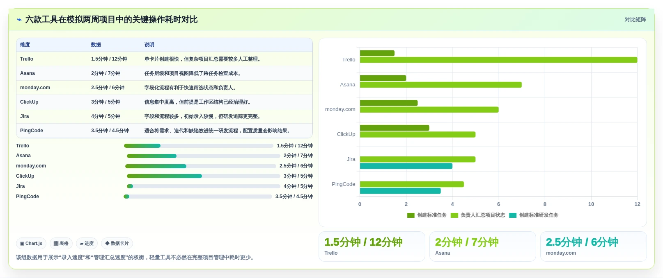Image resolution: width=663 pixels, height=278 pixels.
Task: Click the Asana progress bar
Action: pyautogui.click(x=204, y=156)
